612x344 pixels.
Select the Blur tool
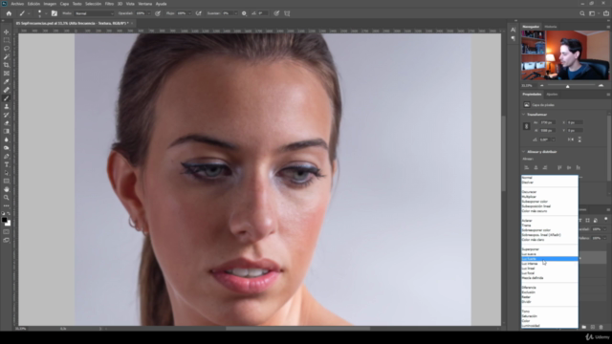(7, 140)
